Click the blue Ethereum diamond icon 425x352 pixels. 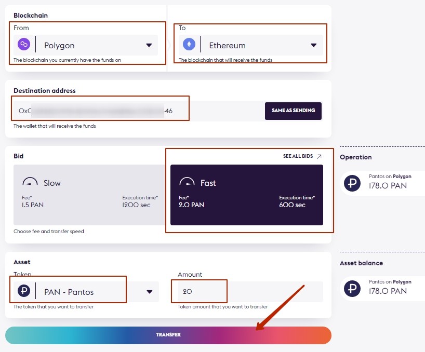(x=189, y=44)
